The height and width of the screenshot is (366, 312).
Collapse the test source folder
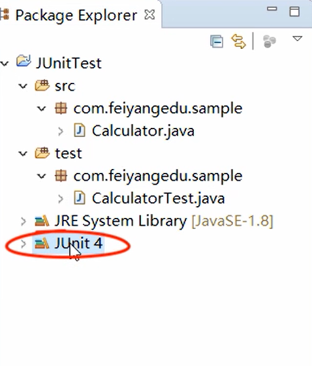[23, 153]
